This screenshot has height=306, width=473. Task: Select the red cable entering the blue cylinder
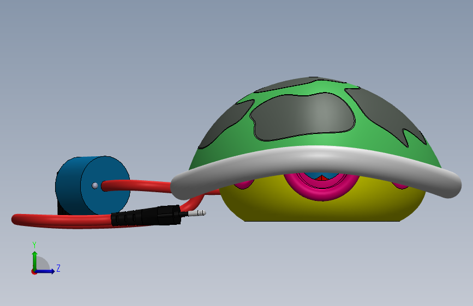[136, 186]
